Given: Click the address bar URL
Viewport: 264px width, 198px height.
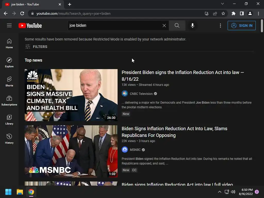Looking at the screenshot, I should [x=73, y=13].
